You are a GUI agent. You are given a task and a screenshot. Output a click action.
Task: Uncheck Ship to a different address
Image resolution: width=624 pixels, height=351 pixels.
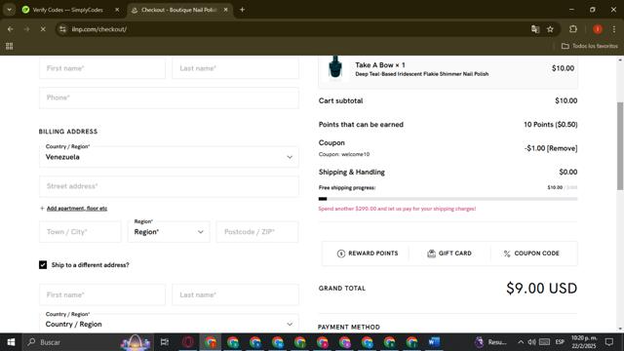43,264
